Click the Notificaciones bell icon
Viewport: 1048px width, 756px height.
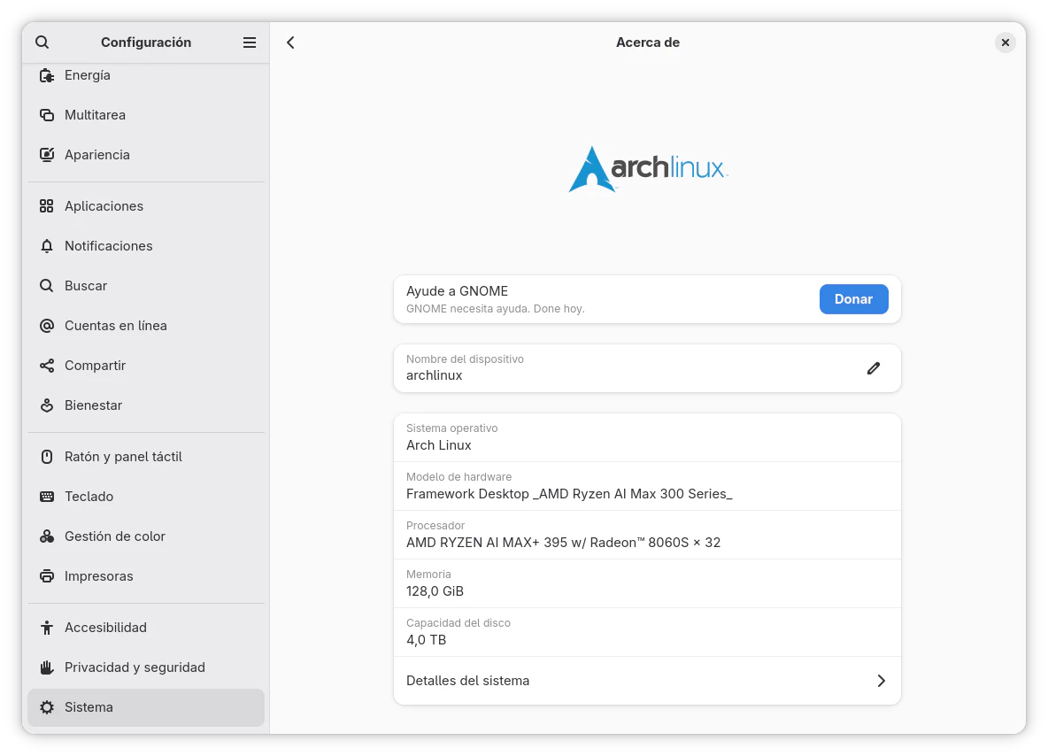[47, 246]
